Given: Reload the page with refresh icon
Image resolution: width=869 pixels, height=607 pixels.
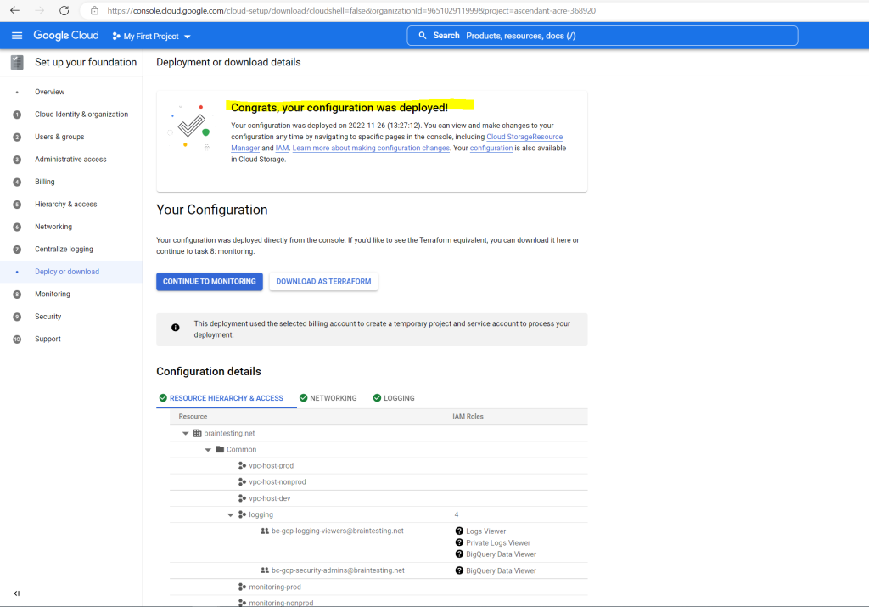Looking at the screenshot, I should pyautogui.click(x=64, y=10).
